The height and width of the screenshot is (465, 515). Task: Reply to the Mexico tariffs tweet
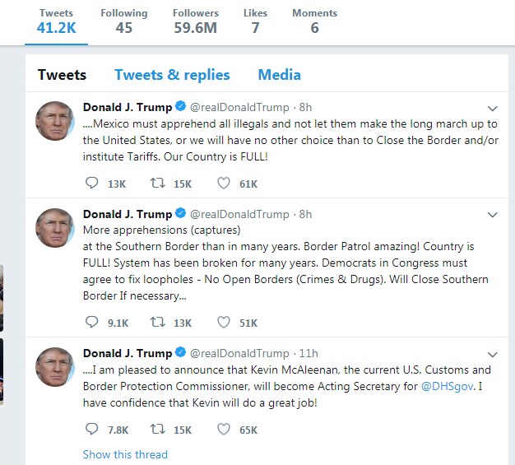92,184
